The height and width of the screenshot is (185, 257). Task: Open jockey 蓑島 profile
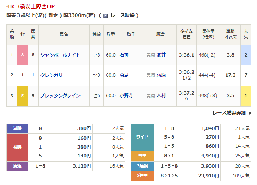point(124,75)
